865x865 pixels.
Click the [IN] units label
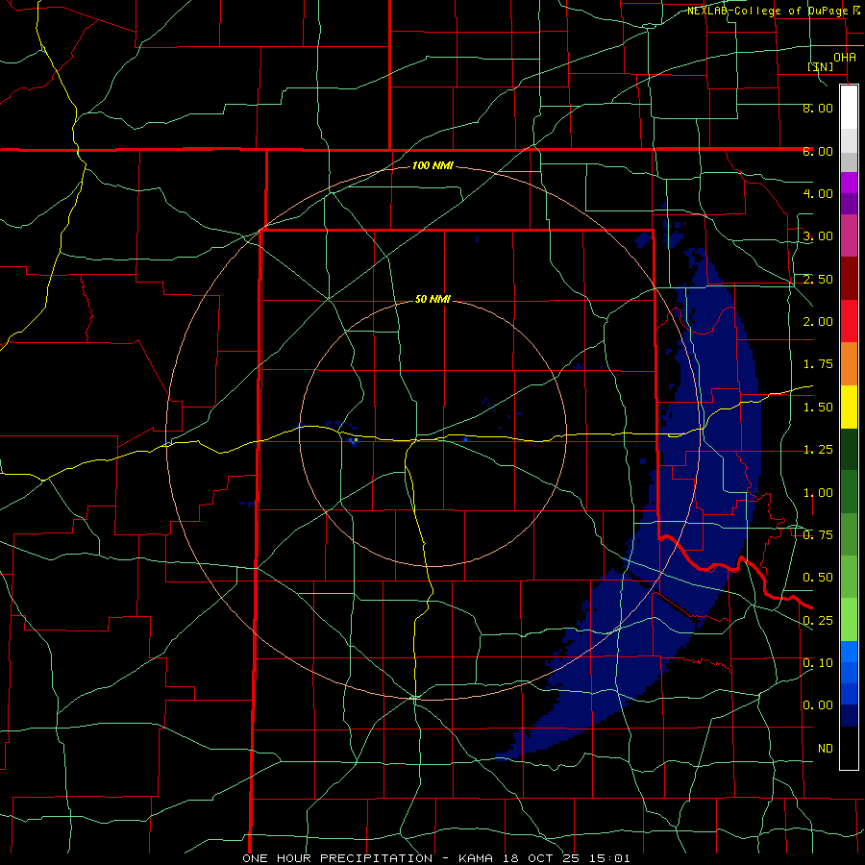[821, 66]
